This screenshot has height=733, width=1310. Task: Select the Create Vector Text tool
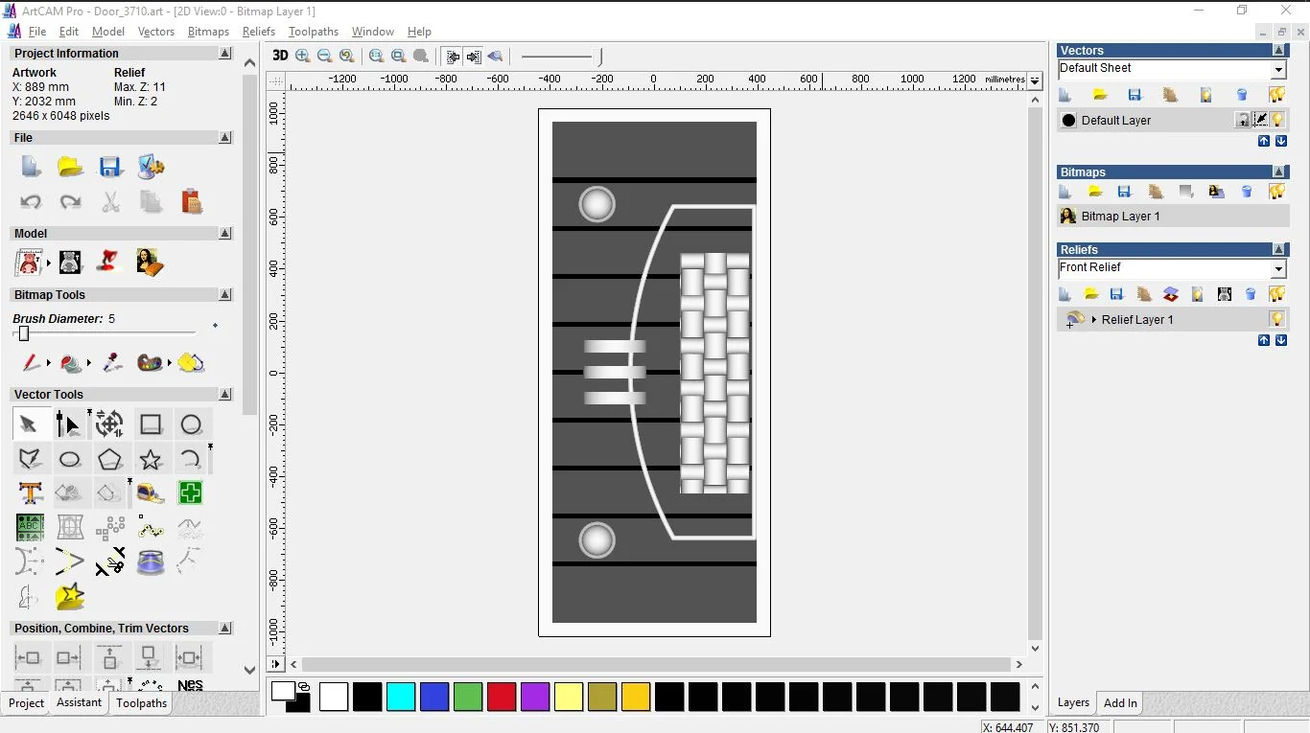31,493
